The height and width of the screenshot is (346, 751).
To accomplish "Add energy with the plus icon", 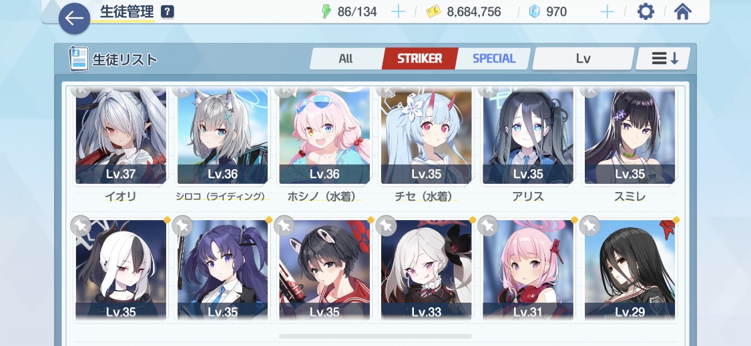I will [398, 11].
